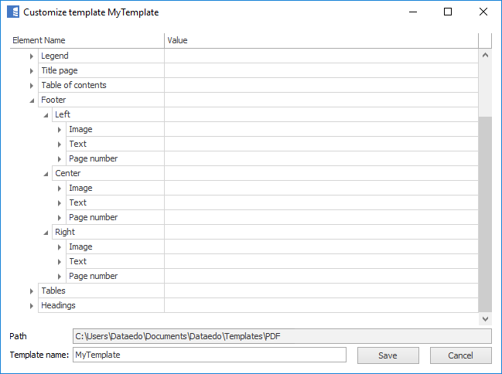This screenshot has width=502, height=374.
Task: Click the Save button
Action: pos(388,355)
